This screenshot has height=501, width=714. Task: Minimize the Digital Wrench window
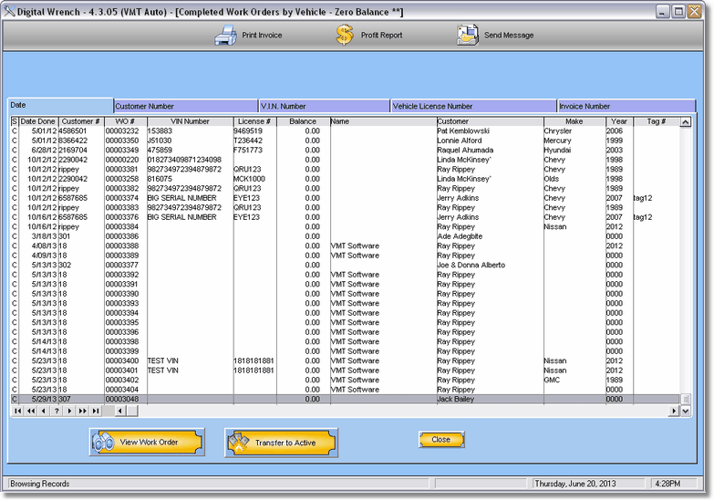click(662, 11)
